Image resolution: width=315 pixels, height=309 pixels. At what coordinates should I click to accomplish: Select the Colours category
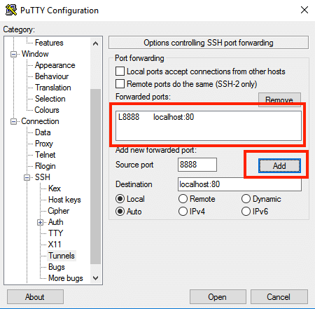[47, 110]
